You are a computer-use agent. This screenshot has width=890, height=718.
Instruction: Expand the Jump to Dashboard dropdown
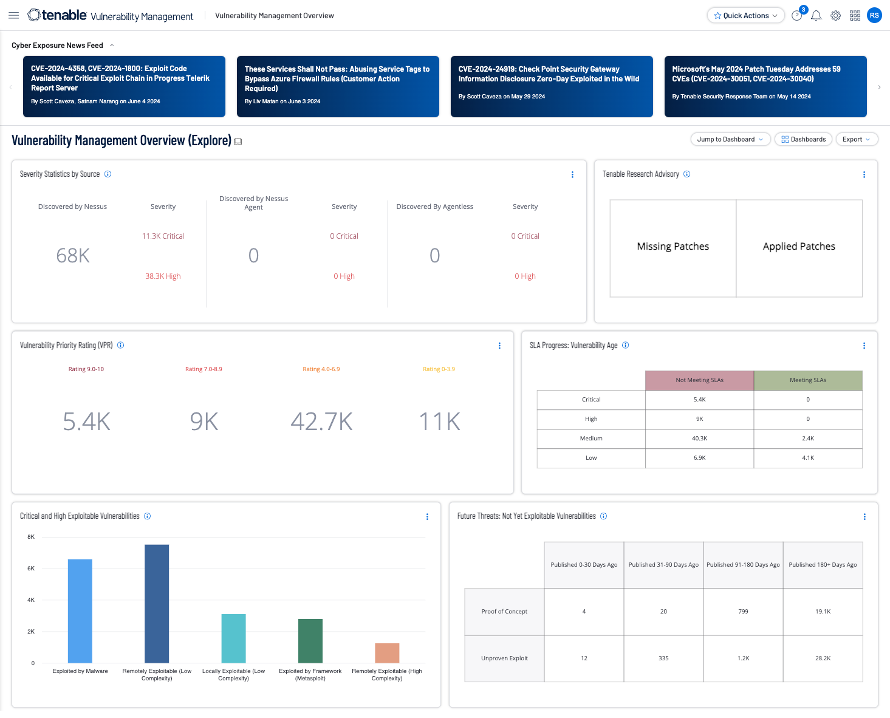pos(730,140)
